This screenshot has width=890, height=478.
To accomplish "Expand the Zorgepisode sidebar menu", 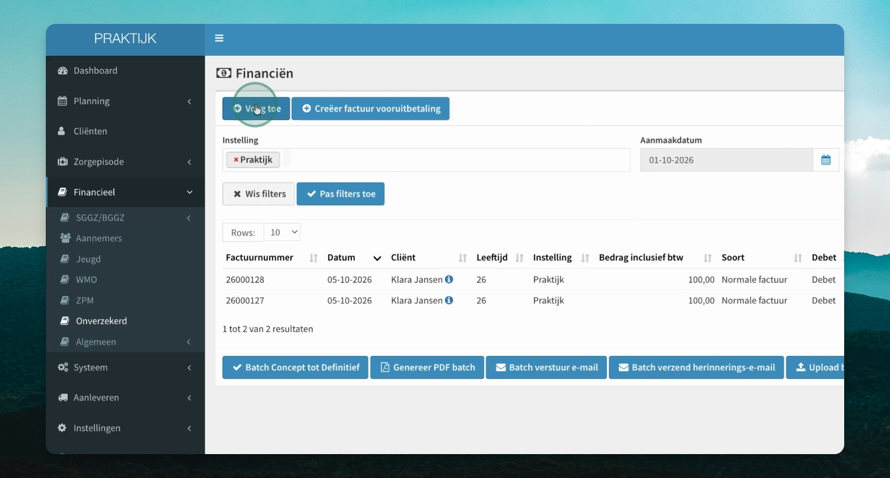I will click(x=126, y=162).
